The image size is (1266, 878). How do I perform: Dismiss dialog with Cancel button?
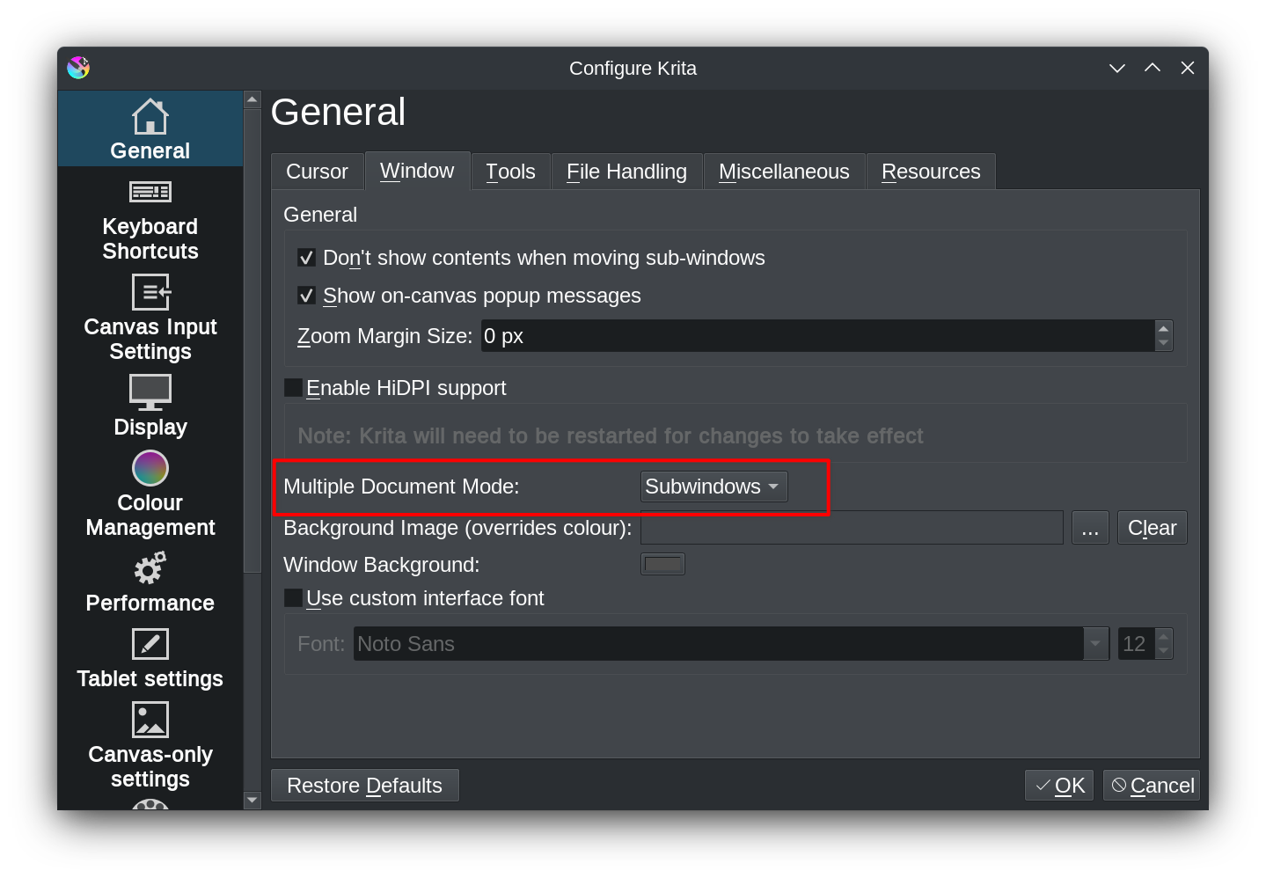pos(1151,786)
